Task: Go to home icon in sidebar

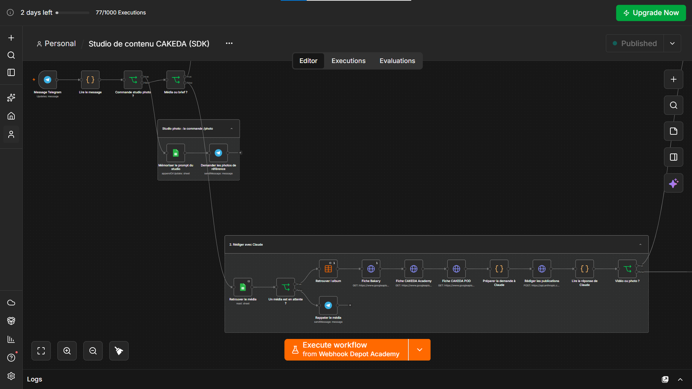Action: tap(11, 116)
